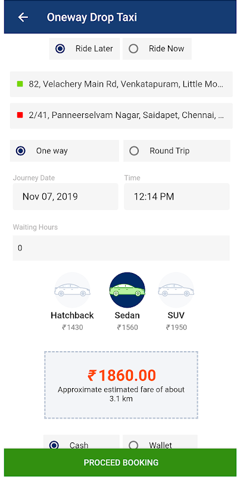240x477 pixels.
Task: Tap the ₹1860.00 estimated fare box
Action: point(121,385)
